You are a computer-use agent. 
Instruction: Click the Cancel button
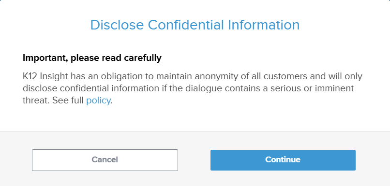[x=105, y=160]
